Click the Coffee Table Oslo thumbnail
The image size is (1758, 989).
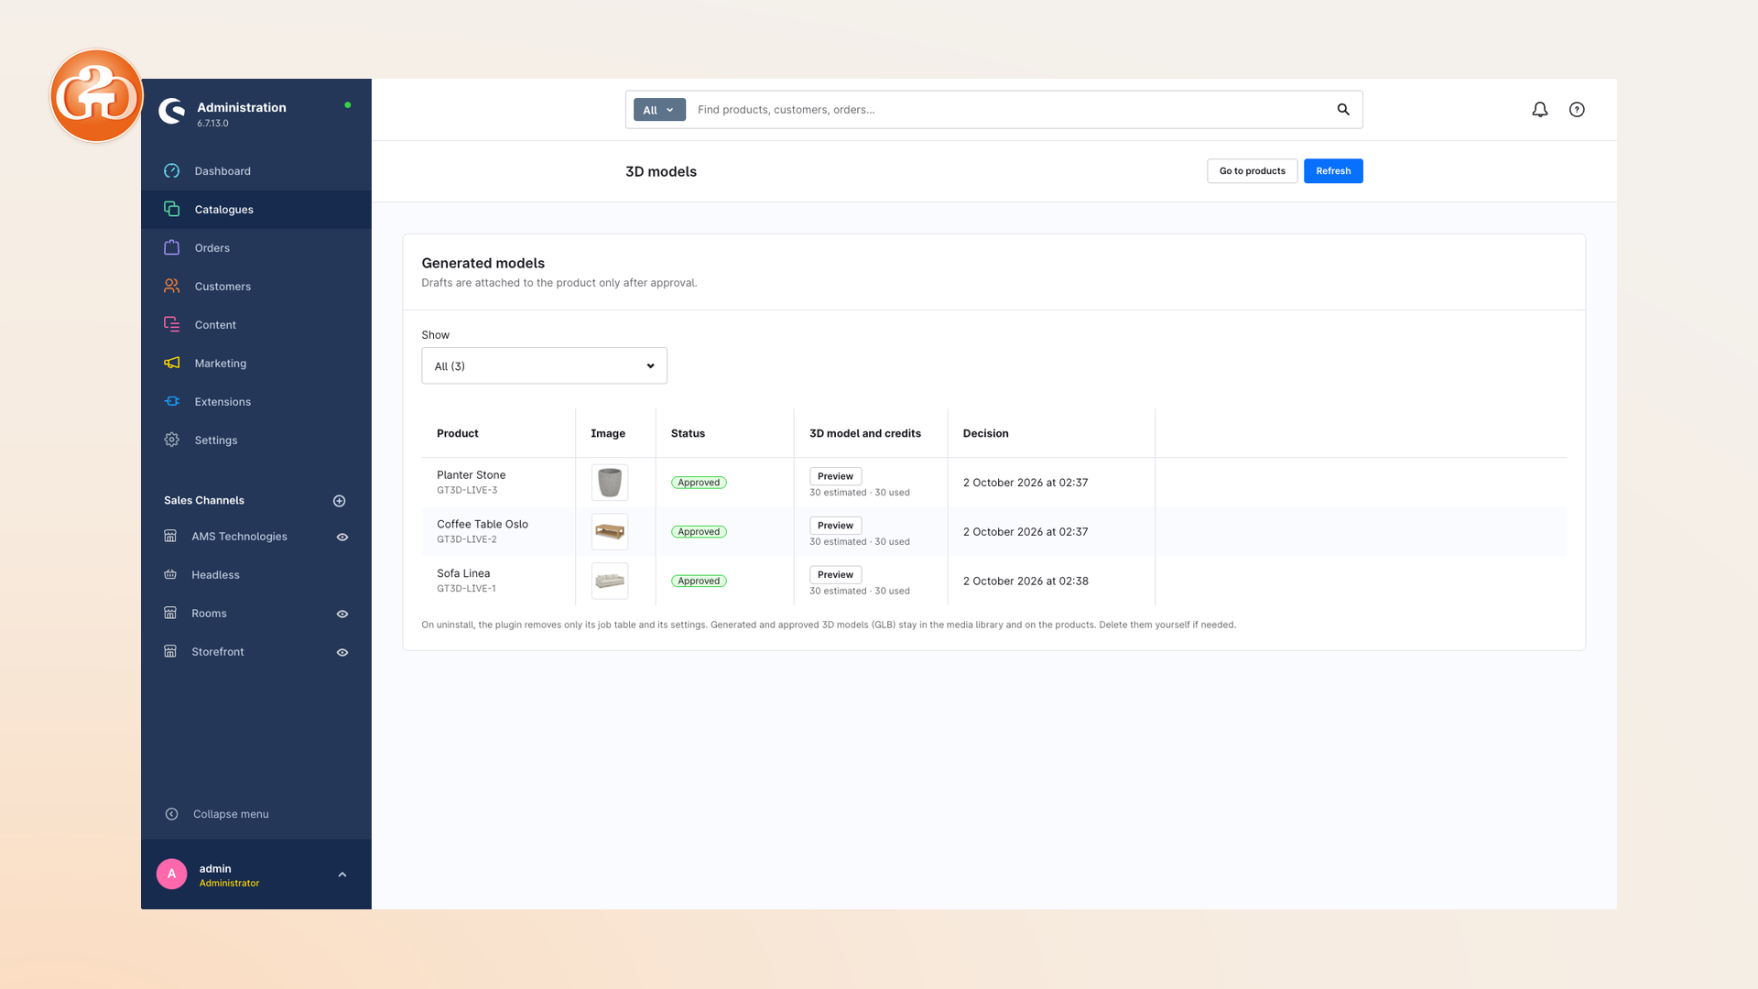tap(610, 532)
